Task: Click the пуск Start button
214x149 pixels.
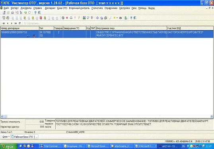Action: click(x=9, y=146)
